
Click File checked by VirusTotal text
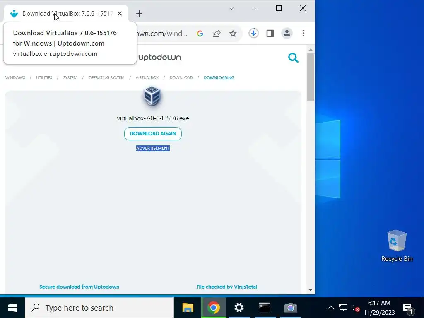(226, 287)
